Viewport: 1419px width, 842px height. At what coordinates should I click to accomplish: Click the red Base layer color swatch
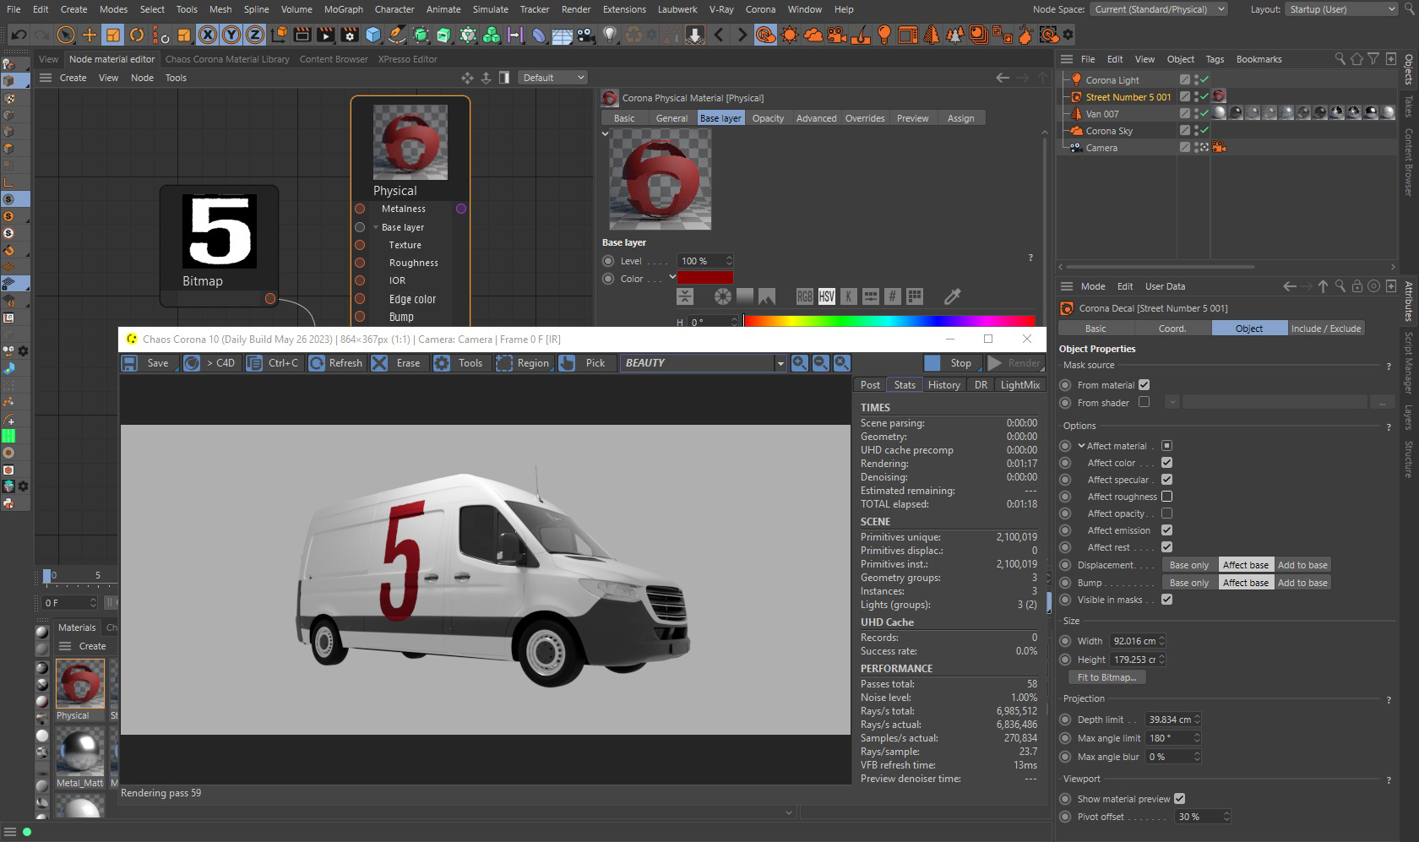(x=705, y=277)
